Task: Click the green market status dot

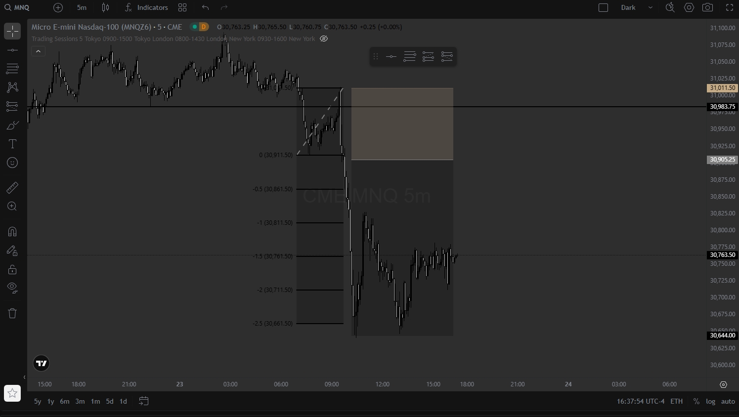Action: pos(195,27)
